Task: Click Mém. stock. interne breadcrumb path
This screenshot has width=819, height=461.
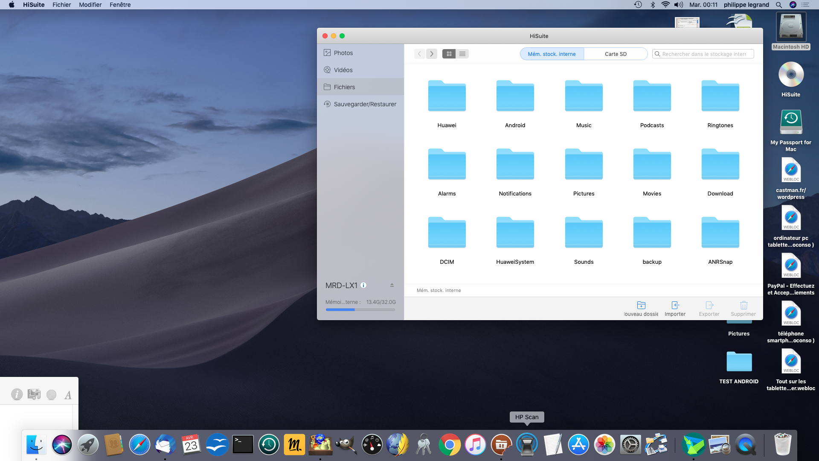Action: click(x=439, y=290)
